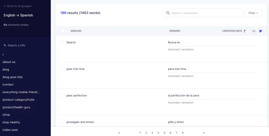Click the magnifier icon in translation search
Screen dimensions: 269x136
(168, 13)
